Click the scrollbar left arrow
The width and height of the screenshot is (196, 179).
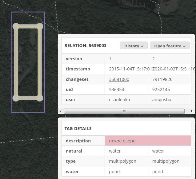click(61, 111)
